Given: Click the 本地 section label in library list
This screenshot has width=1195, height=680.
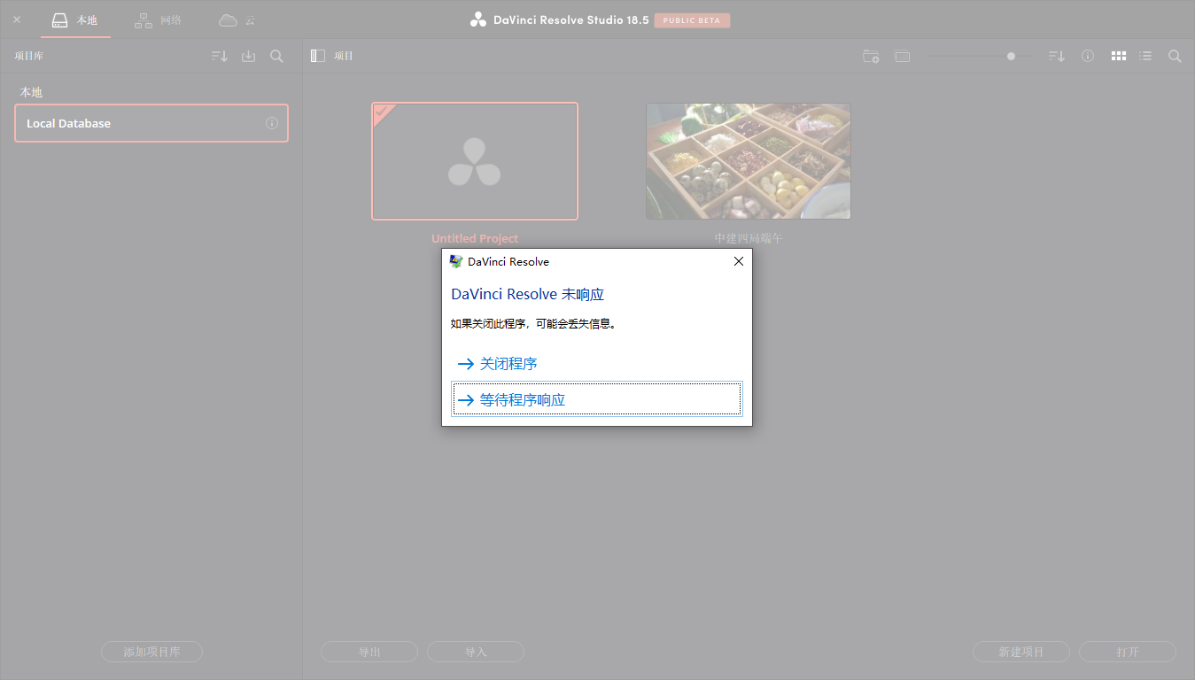Looking at the screenshot, I should (31, 92).
